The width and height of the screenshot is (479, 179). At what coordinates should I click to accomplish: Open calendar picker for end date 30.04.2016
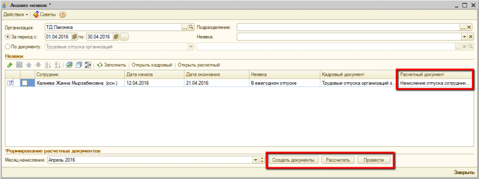tap(116, 36)
